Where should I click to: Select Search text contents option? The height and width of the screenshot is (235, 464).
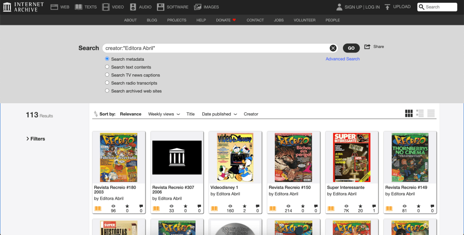[x=107, y=67]
